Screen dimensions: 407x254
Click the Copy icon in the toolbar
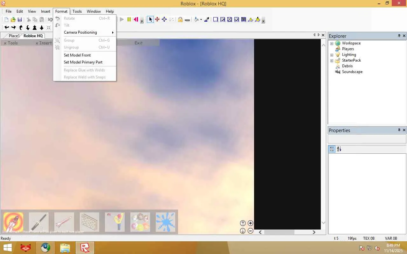[35, 20]
